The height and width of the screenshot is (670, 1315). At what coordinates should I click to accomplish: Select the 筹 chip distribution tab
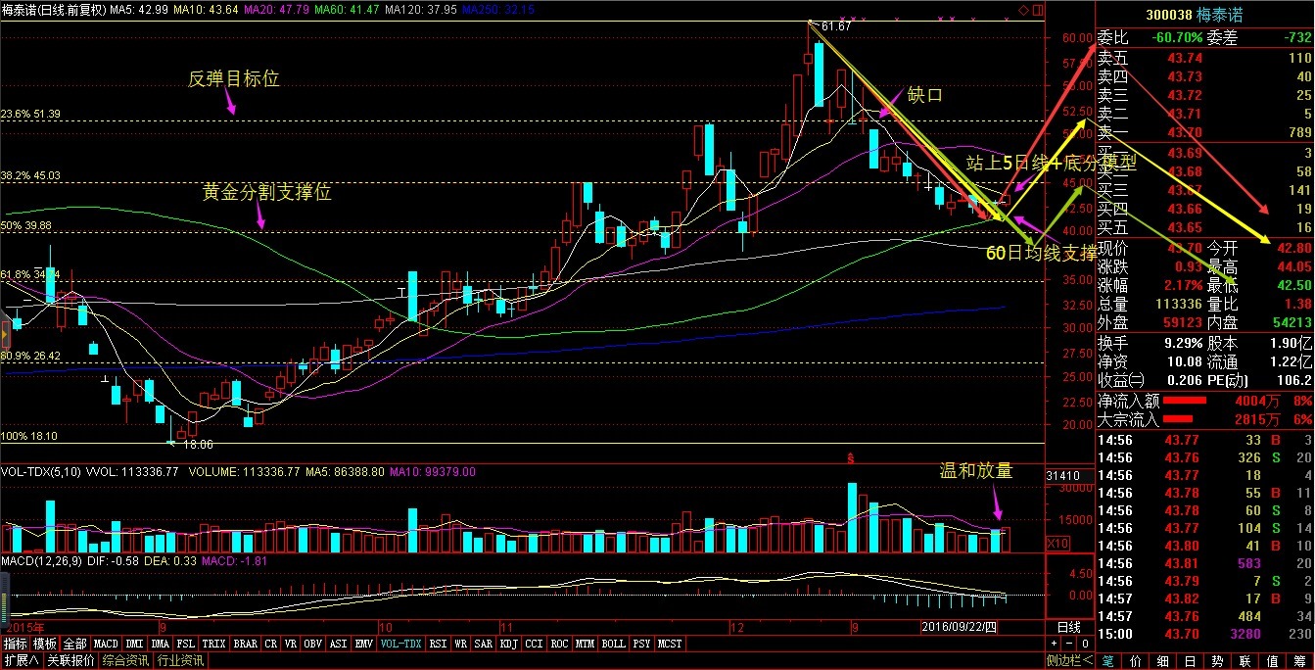click(1299, 661)
